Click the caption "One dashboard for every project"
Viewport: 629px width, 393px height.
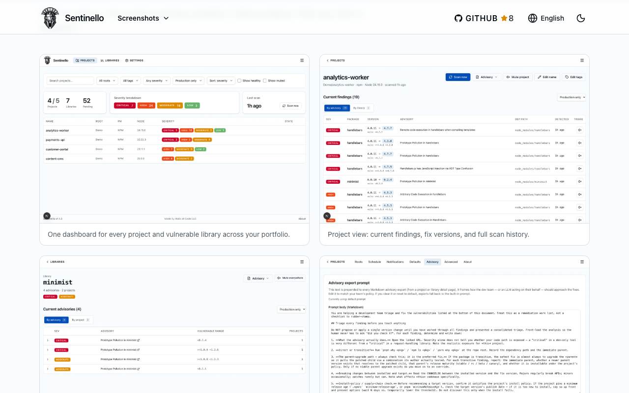(169, 234)
